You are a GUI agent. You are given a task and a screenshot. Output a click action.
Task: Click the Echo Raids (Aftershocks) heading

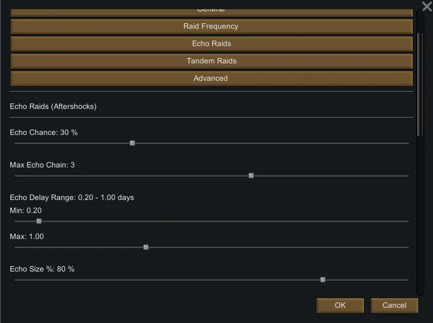point(53,106)
